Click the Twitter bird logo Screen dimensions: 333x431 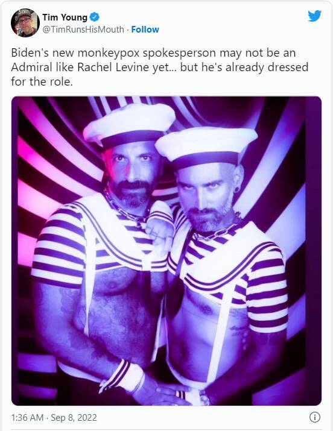tap(314, 16)
